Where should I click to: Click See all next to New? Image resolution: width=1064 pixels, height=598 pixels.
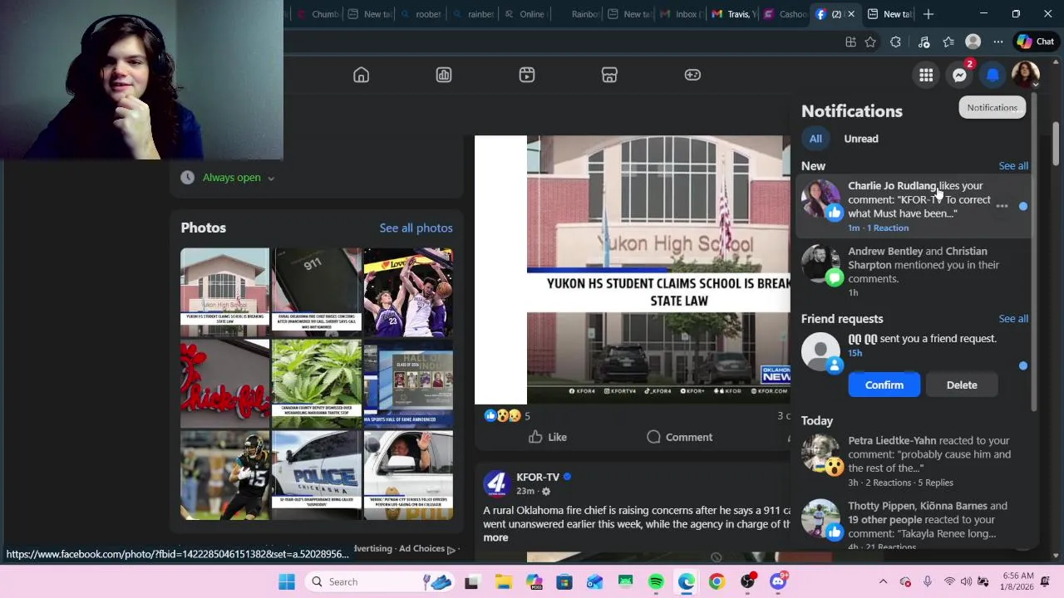click(1013, 166)
